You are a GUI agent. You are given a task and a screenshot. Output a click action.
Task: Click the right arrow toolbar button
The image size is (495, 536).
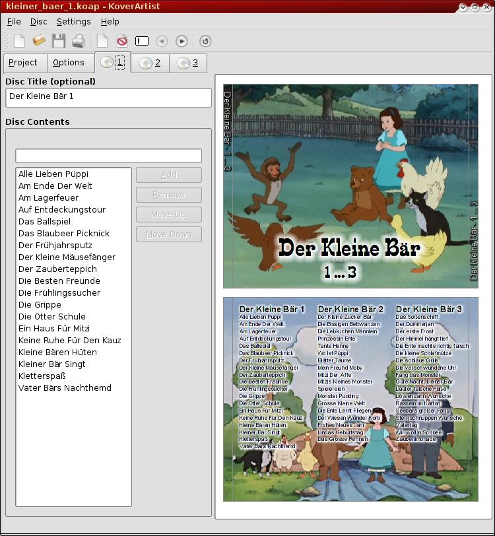click(x=182, y=42)
